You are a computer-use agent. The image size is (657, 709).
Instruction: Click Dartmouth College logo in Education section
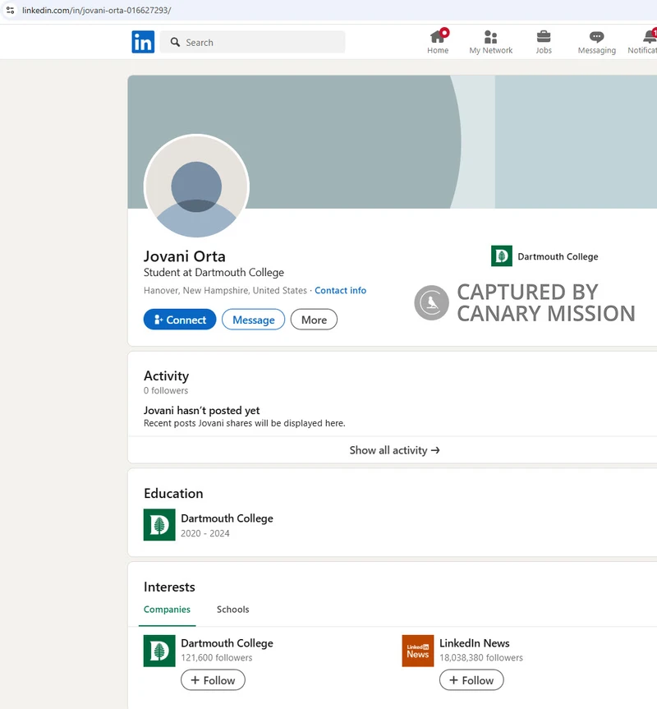click(x=159, y=525)
